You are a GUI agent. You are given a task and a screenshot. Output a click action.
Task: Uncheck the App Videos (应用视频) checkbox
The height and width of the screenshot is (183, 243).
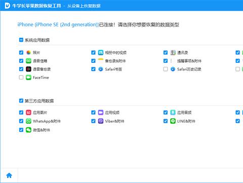(x=93, y=113)
